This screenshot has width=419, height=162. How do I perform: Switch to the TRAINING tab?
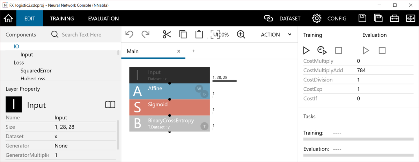coord(62,18)
